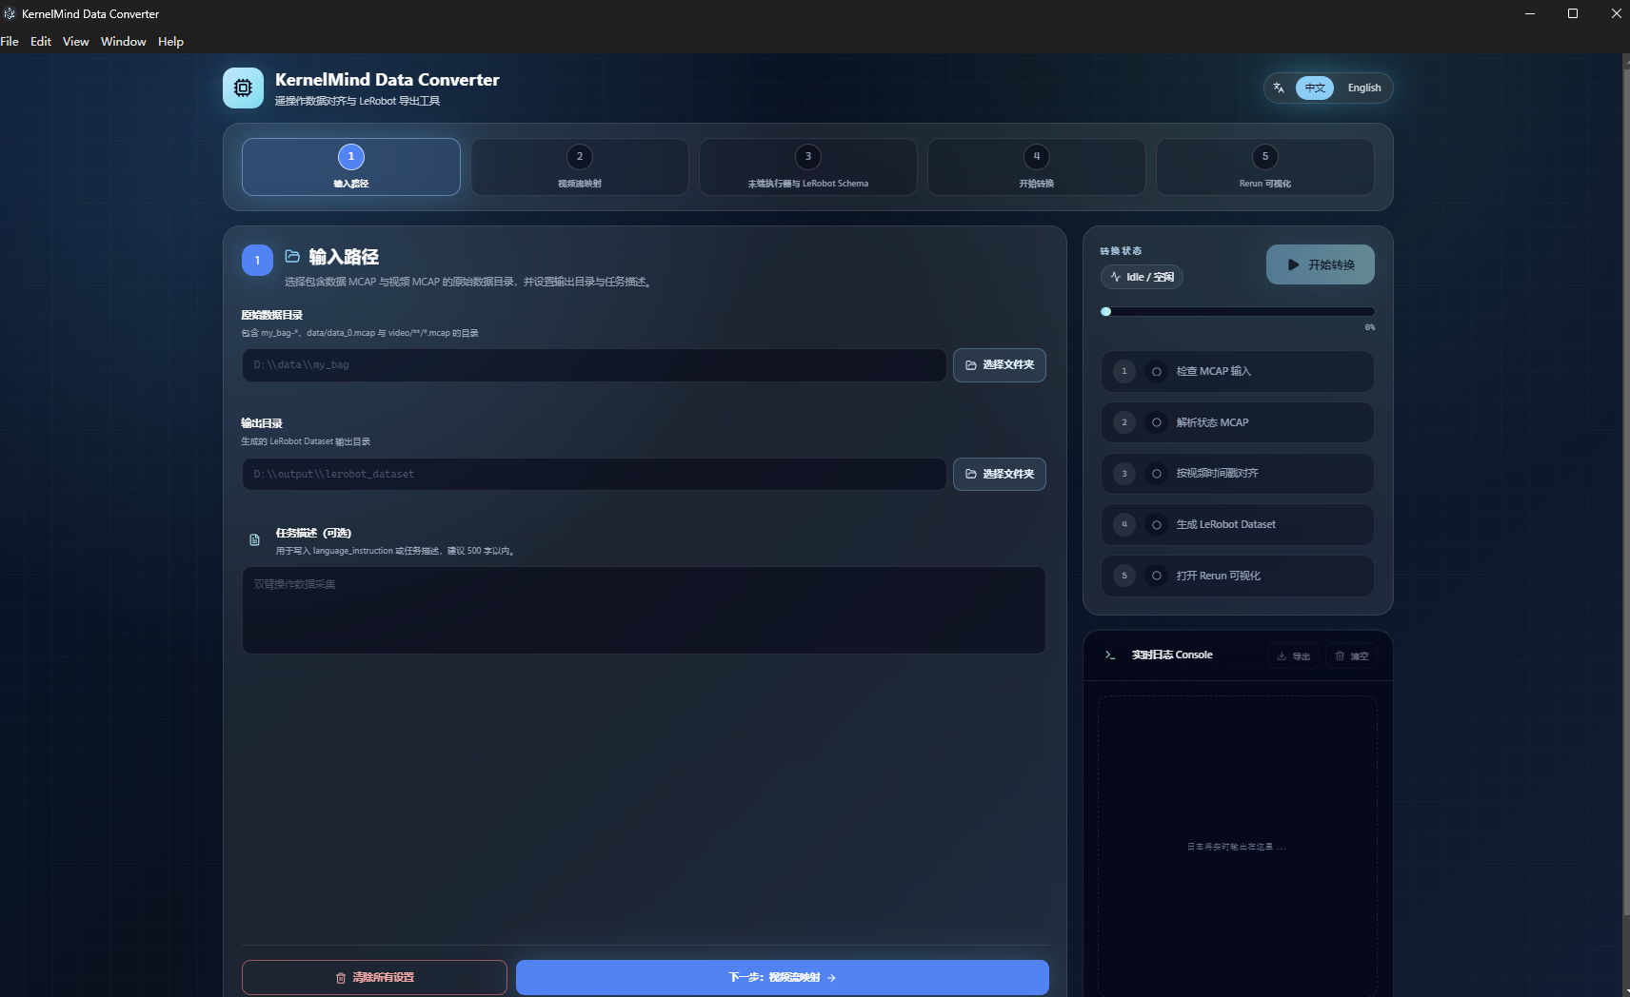Click the blue step 1 badge beside 输入路径
The width and height of the screenshot is (1630, 997).
click(x=257, y=260)
